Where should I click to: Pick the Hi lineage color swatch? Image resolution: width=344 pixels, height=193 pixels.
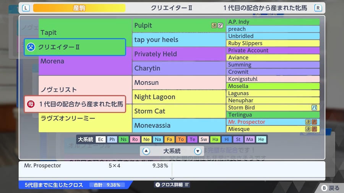tap(227, 139)
